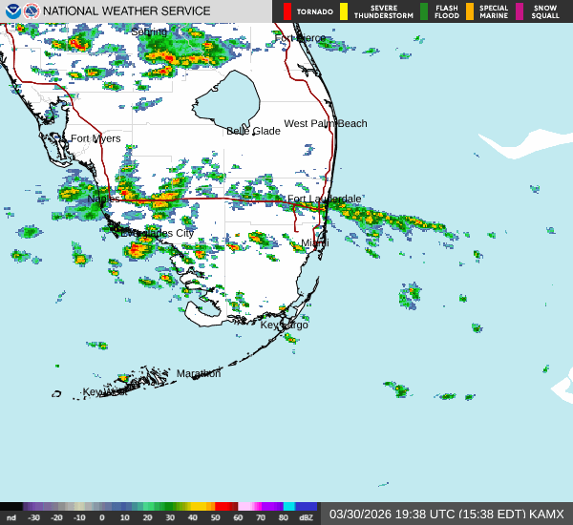
Task: Click the Fort Myers city label
Action: [95, 138]
